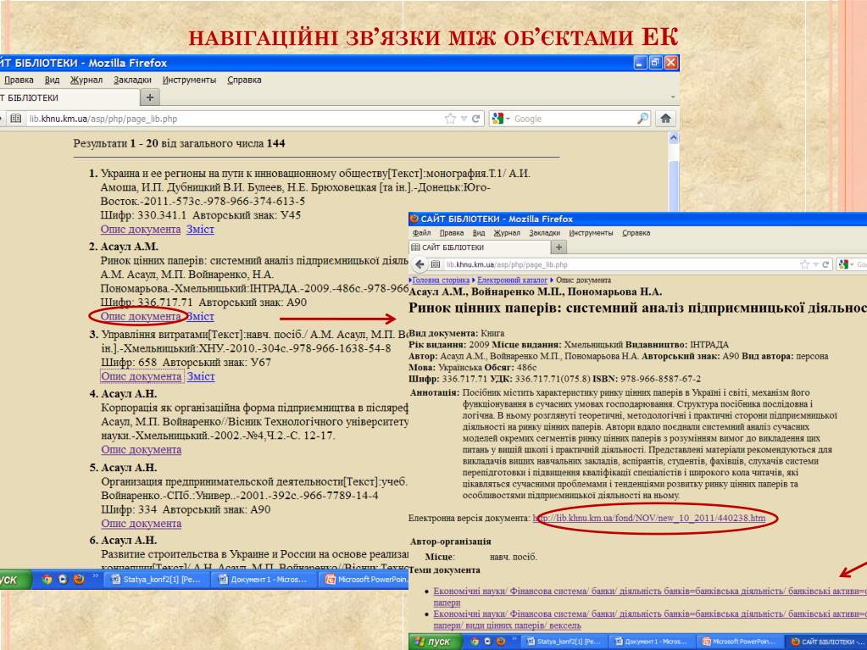The height and width of the screenshot is (650, 867).
Task: Open Зміст link for result 3 Управління витратами
Action: tap(201, 376)
